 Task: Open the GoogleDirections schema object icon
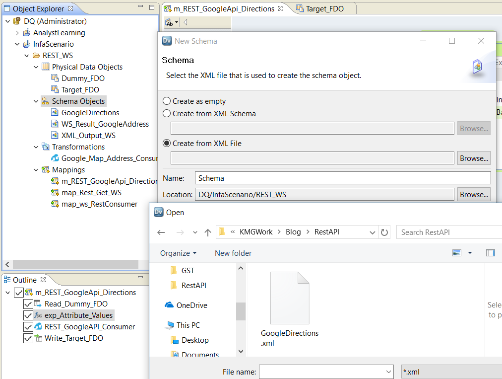click(55, 112)
